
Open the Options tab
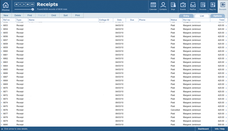coord(218,16)
